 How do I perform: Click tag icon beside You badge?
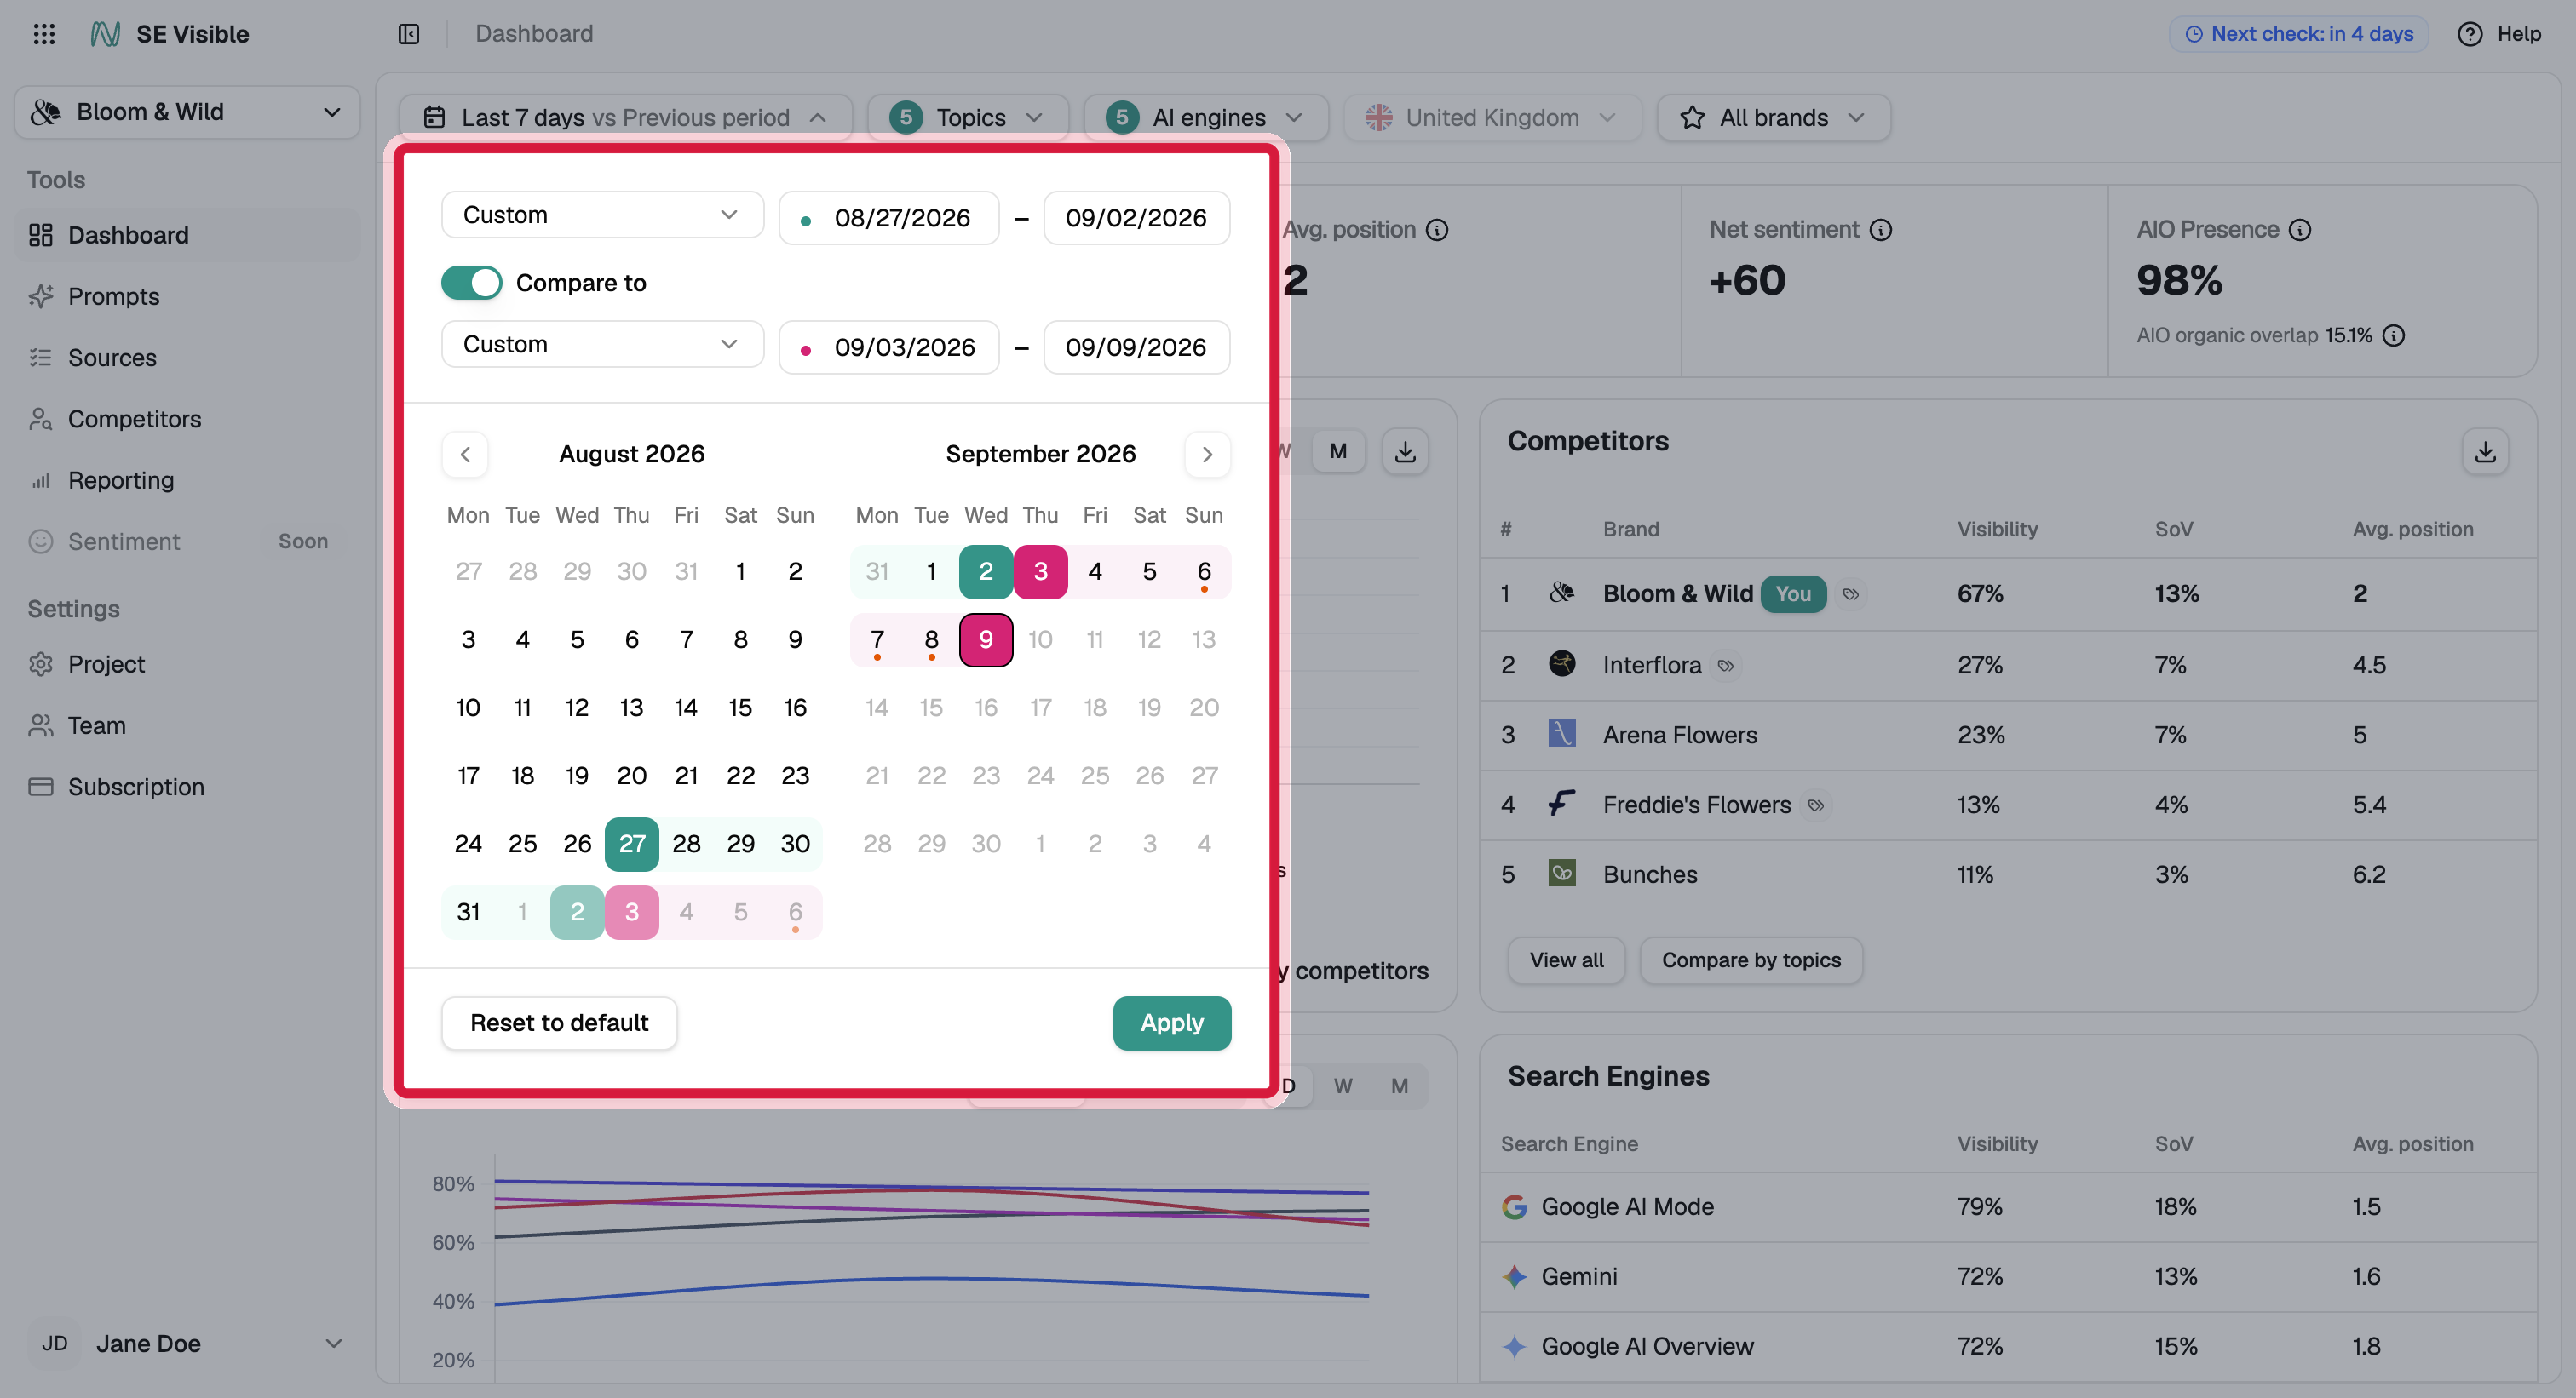[1850, 593]
